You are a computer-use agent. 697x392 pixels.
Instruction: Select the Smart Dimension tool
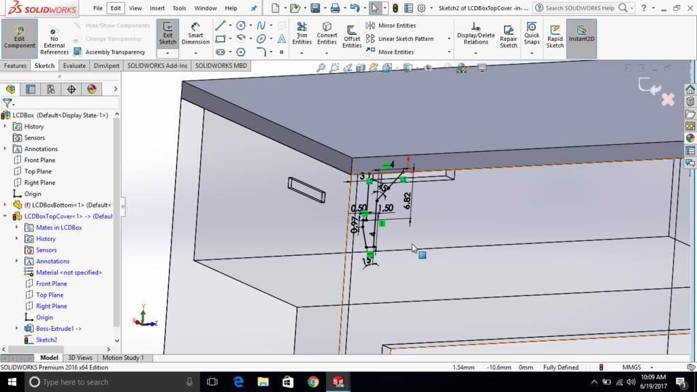[x=195, y=34]
